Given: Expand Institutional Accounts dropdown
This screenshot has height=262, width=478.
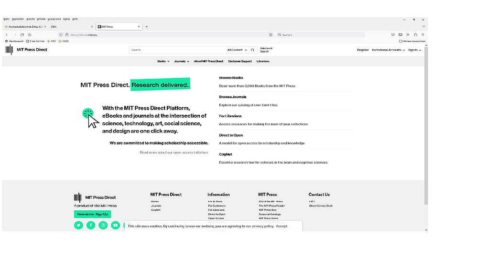Looking at the screenshot, I should (x=388, y=50).
